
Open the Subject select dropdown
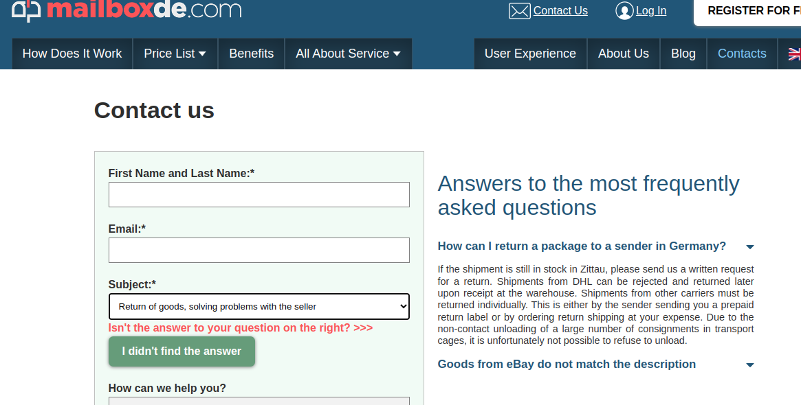click(259, 307)
